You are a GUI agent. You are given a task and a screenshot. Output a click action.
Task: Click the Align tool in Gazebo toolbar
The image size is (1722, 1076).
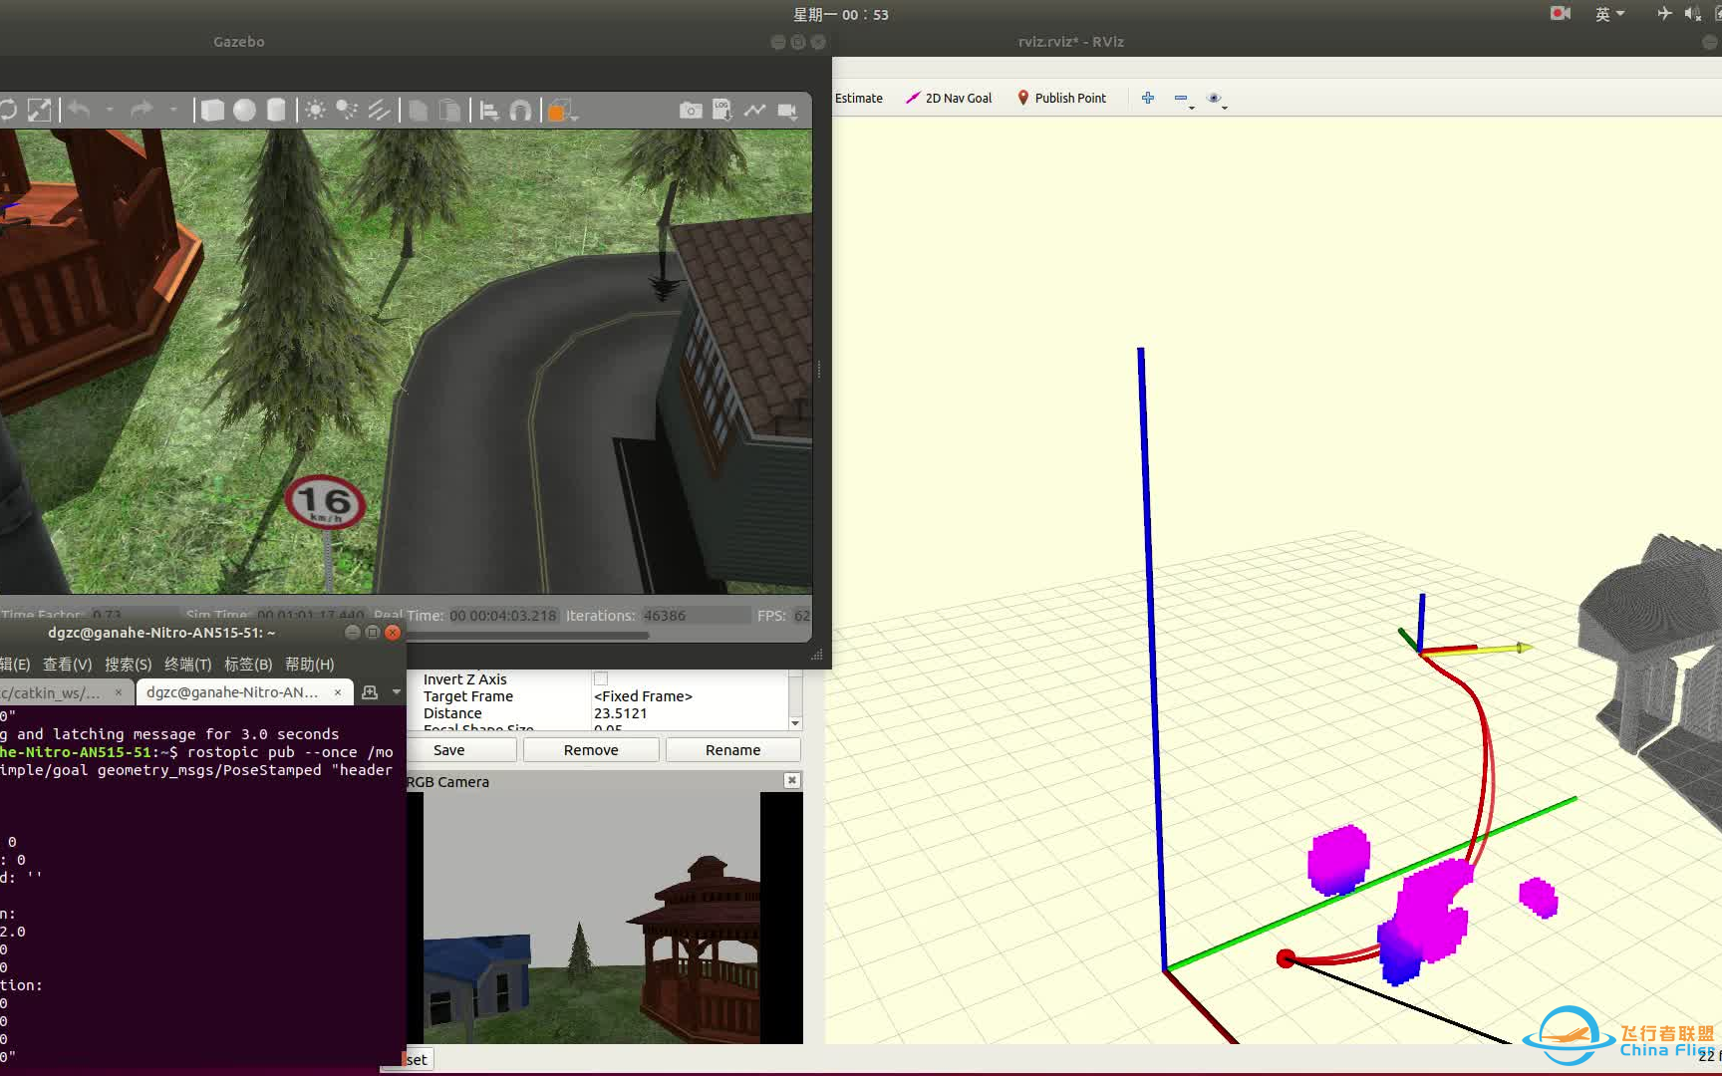click(x=489, y=111)
